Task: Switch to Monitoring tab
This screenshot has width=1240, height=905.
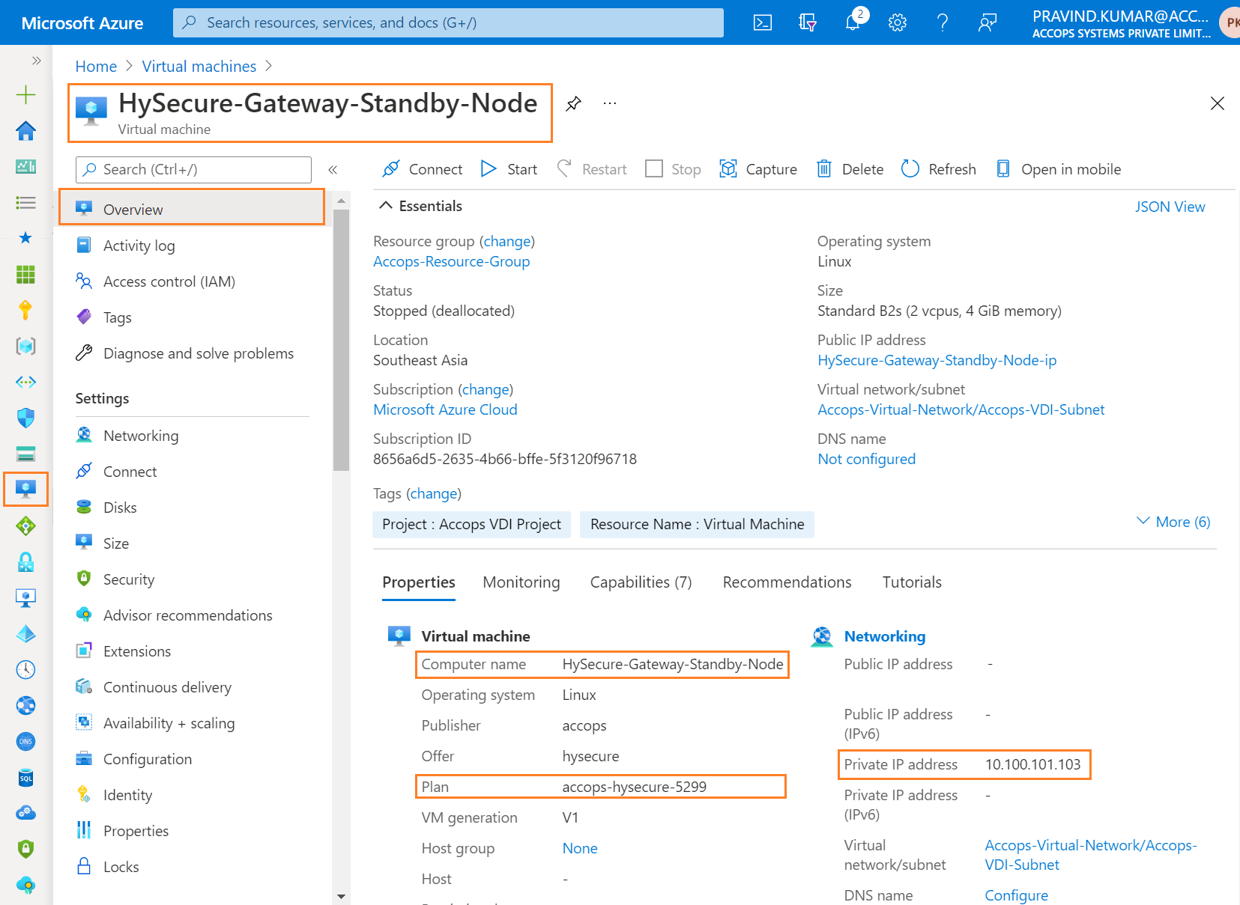Action: coord(521,582)
